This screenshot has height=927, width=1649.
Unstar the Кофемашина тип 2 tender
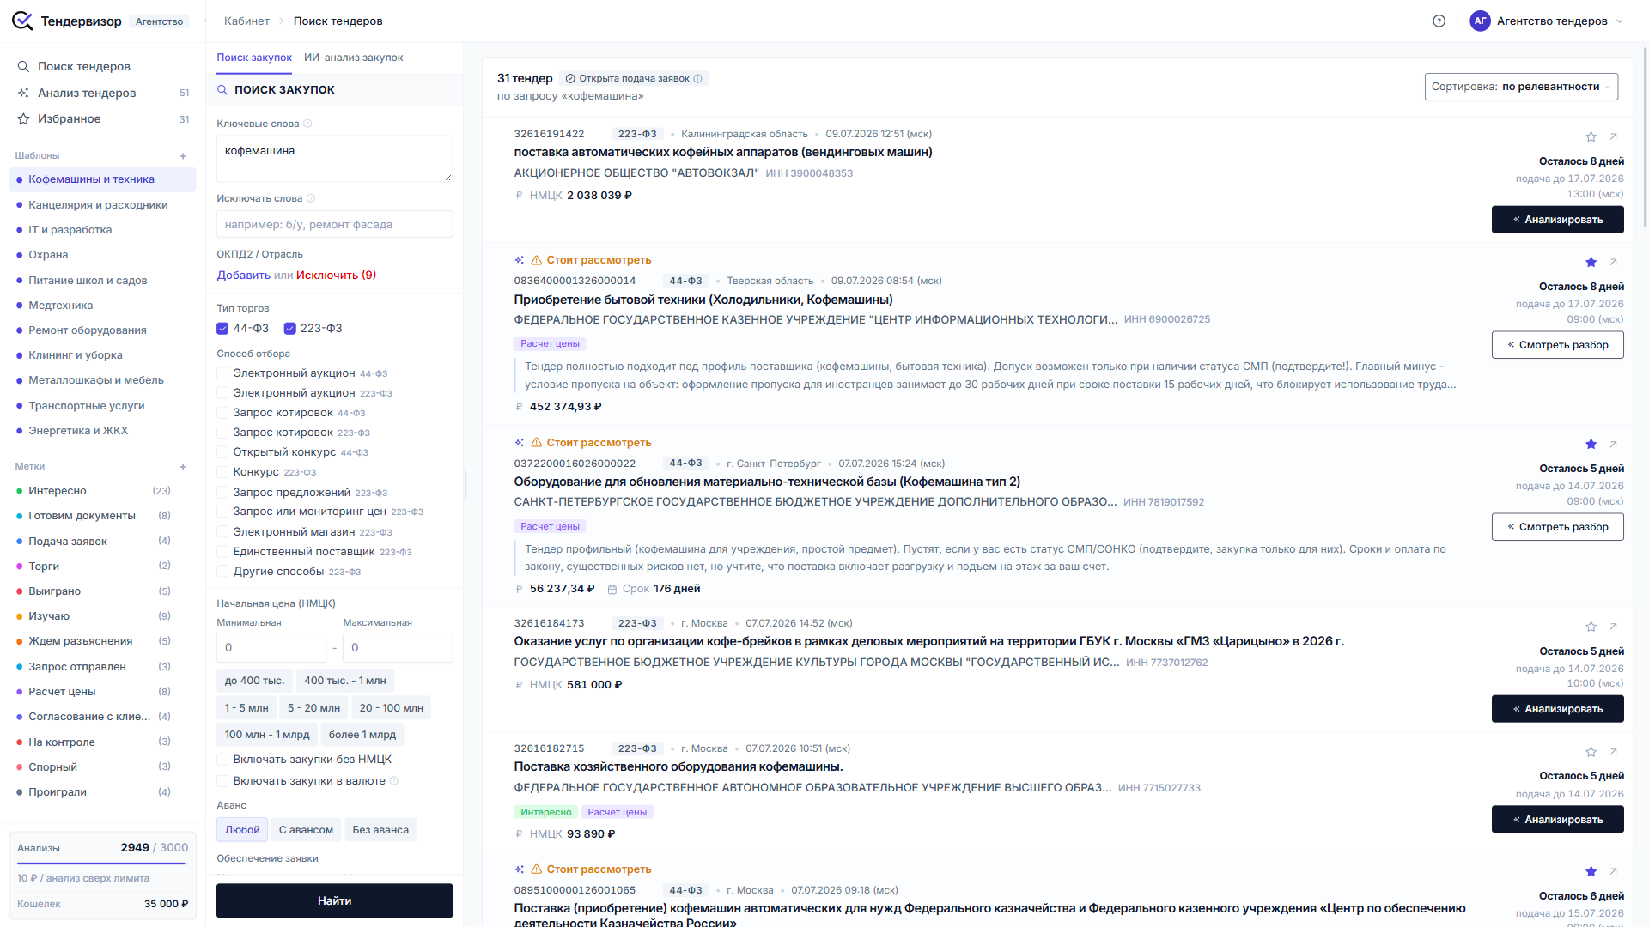pyautogui.click(x=1591, y=444)
